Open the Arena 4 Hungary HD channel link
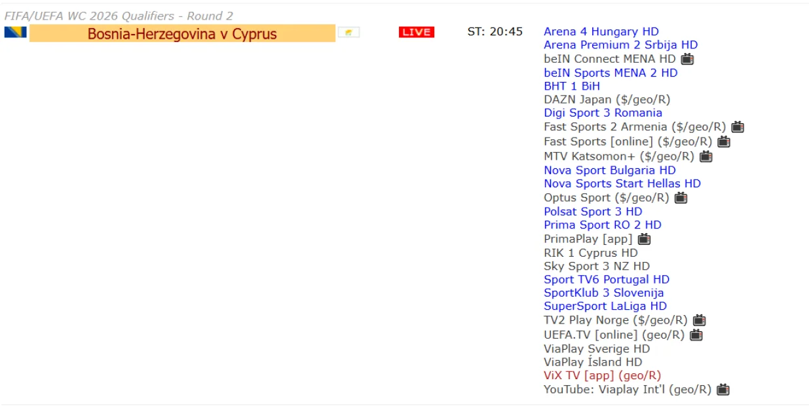The height and width of the screenshot is (408, 809). coord(601,31)
